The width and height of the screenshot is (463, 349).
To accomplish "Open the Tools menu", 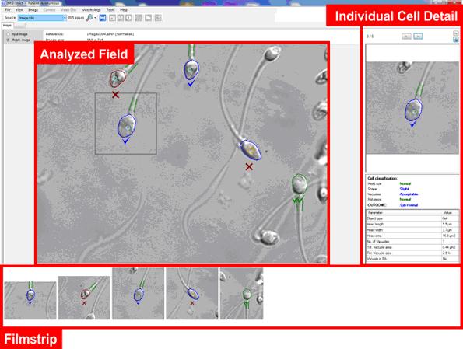I will point(110,10).
